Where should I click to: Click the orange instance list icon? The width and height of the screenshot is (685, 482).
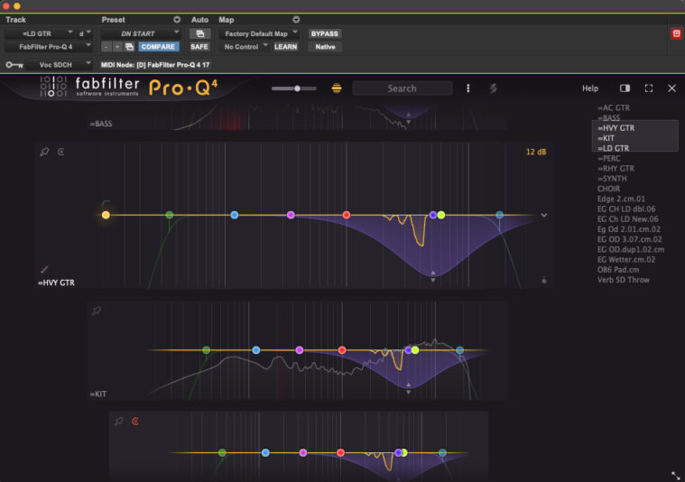point(337,88)
